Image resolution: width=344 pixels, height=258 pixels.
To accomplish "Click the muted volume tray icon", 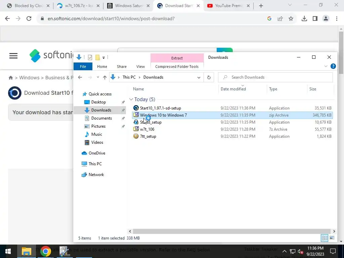I will pyautogui.click(x=301, y=251).
